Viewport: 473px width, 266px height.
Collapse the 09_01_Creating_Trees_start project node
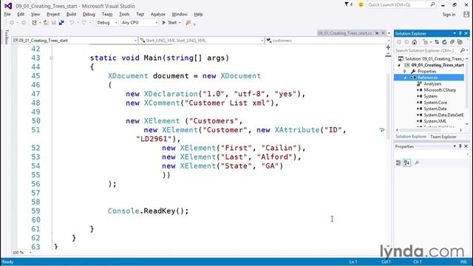click(x=399, y=65)
